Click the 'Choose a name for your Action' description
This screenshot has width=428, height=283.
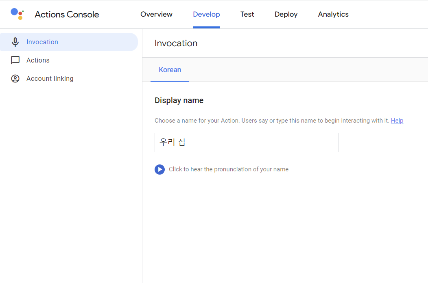pyautogui.click(x=272, y=121)
